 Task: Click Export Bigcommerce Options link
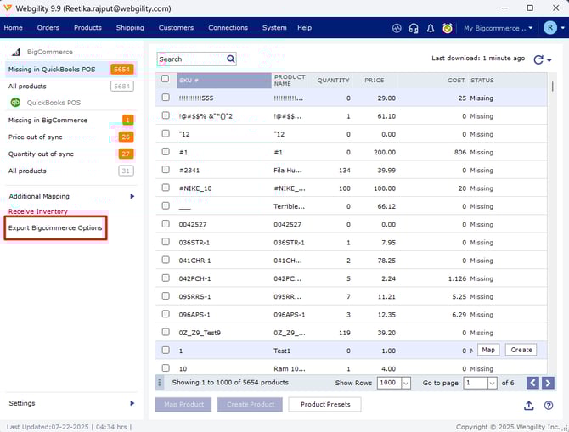pos(55,228)
